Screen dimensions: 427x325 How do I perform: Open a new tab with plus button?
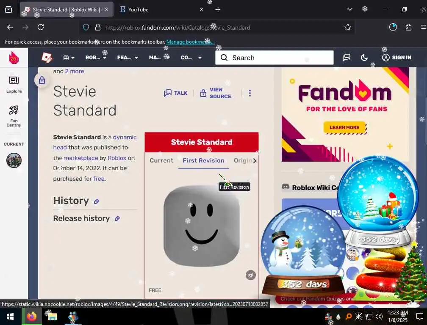click(218, 10)
